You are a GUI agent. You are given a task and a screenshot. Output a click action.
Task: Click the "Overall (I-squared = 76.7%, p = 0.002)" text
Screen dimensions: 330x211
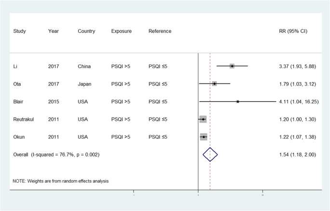coord(56,155)
